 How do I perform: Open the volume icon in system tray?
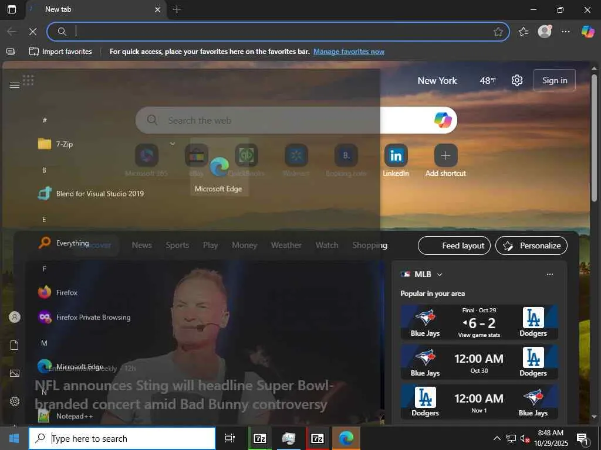(525, 438)
